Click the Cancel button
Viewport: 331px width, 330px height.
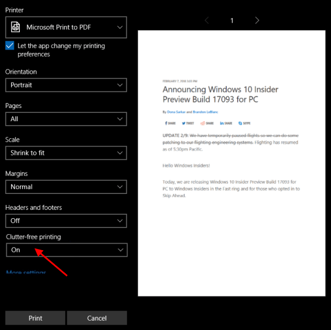pos(97,318)
